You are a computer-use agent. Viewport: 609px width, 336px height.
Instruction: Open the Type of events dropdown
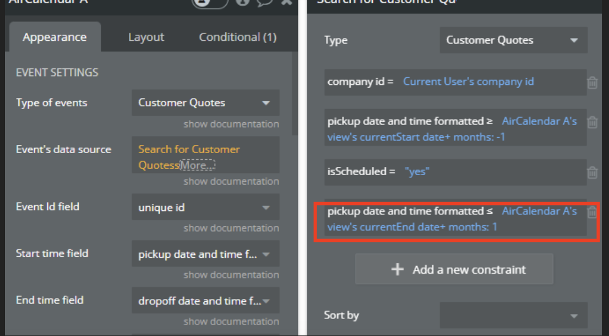pos(205,102)
